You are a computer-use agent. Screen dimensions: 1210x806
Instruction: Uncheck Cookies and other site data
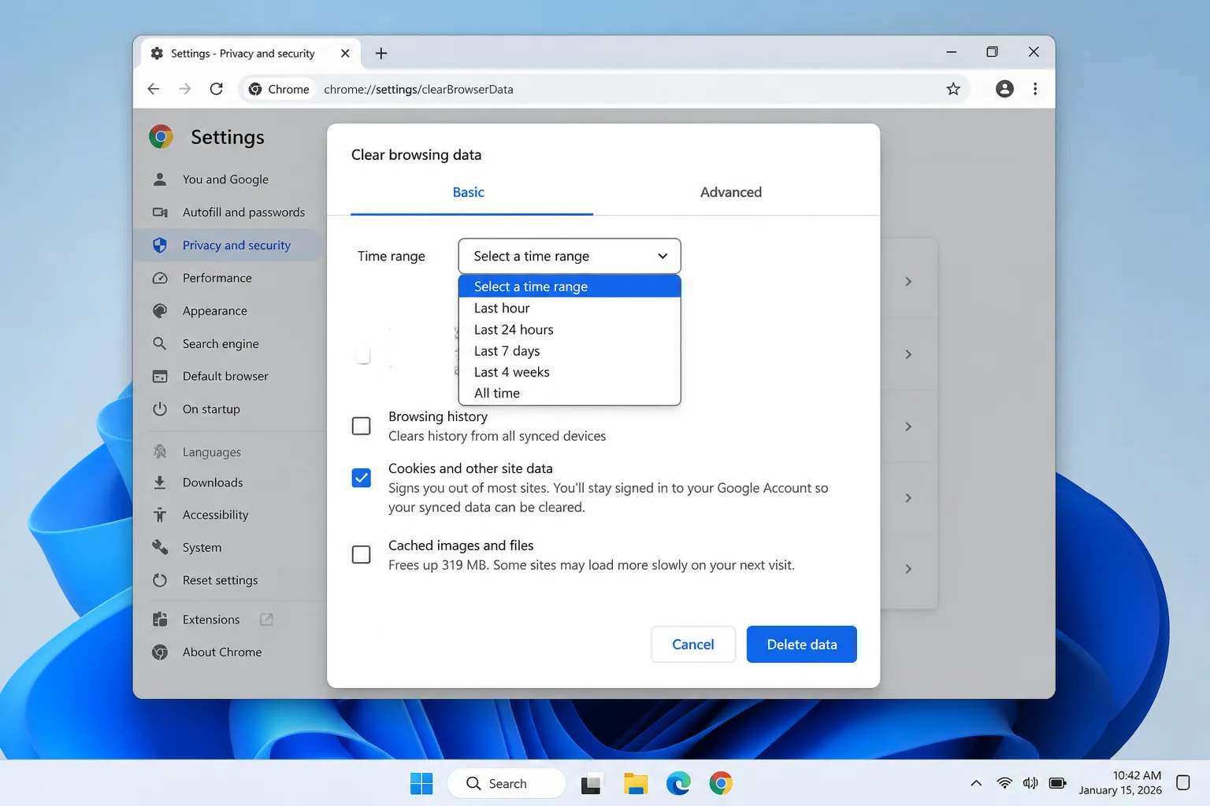(x=362, y=478)
